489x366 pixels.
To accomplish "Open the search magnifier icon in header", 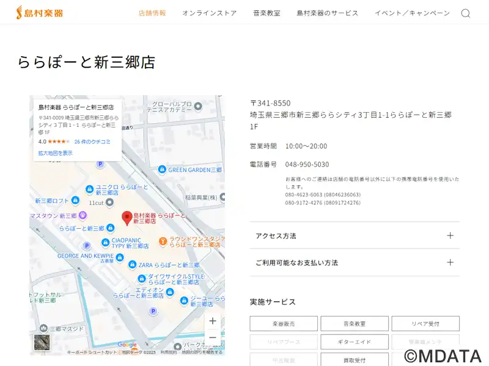I will pyautogui.click(x=466, y=13).
